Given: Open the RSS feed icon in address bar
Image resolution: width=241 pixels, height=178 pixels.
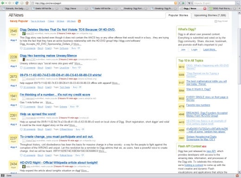Looking at the screenshot, I should pyautogui.click(x=176, y=3).
